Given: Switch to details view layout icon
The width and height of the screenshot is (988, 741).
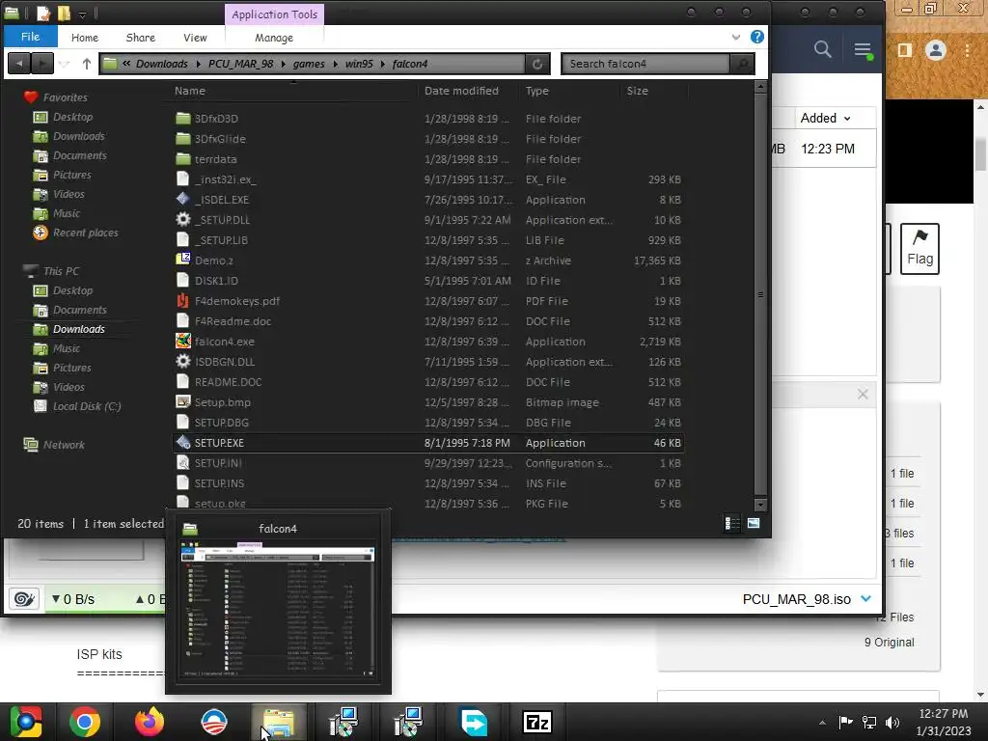Looking at the screenshot, I should coord(732,523).
